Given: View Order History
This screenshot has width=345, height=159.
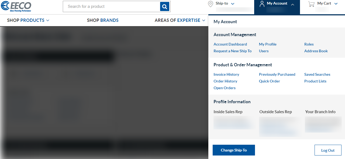Looking at the screenshot, I should [x=225, y=81].
